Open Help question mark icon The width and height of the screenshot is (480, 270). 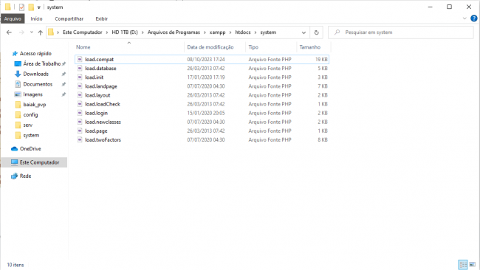(x=474, y=18)
